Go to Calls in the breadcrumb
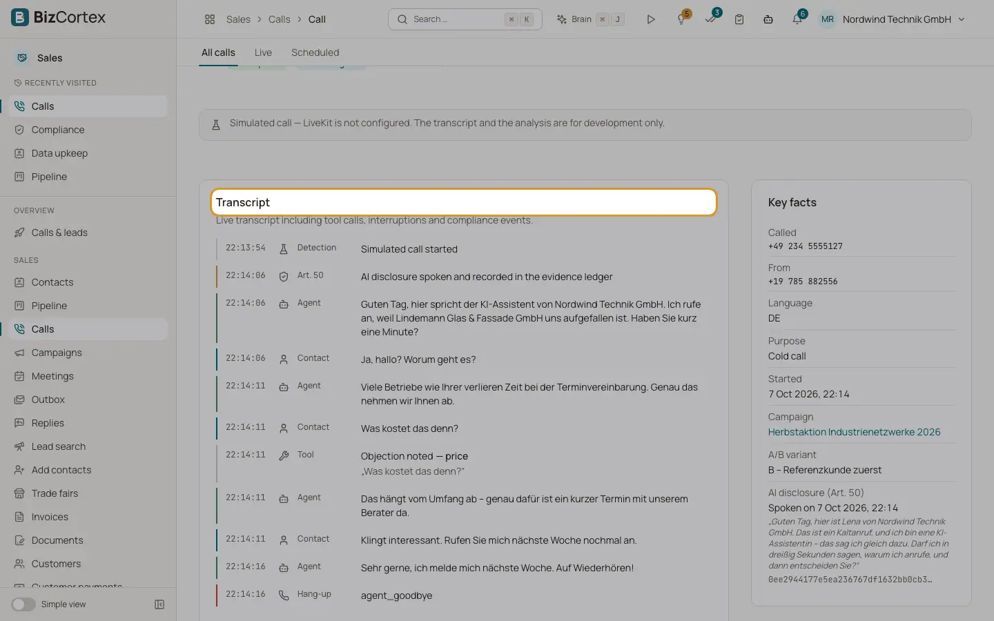This screenshot has height=621, width=994. [279, 19]
